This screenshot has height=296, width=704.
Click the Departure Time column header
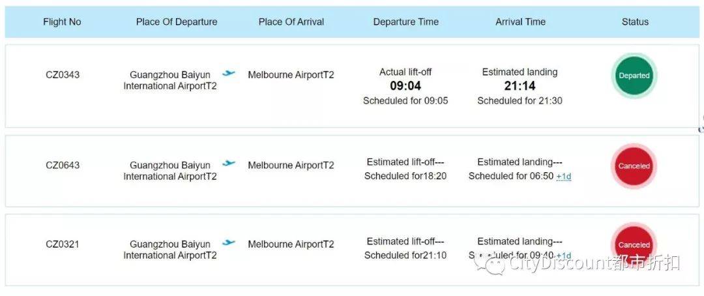(x=406, y=22)
